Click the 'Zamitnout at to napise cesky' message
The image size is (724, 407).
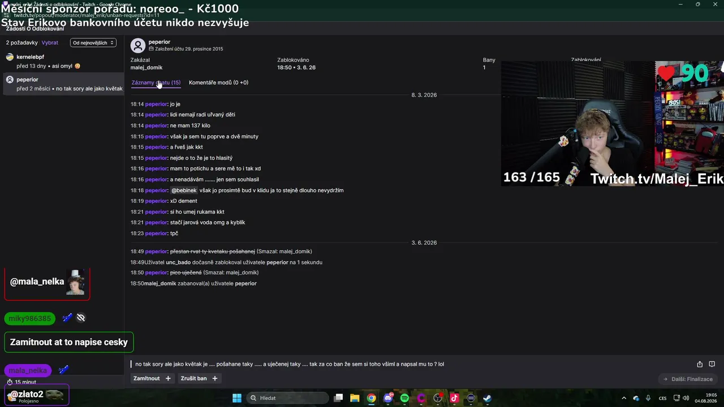click(69, 342)
